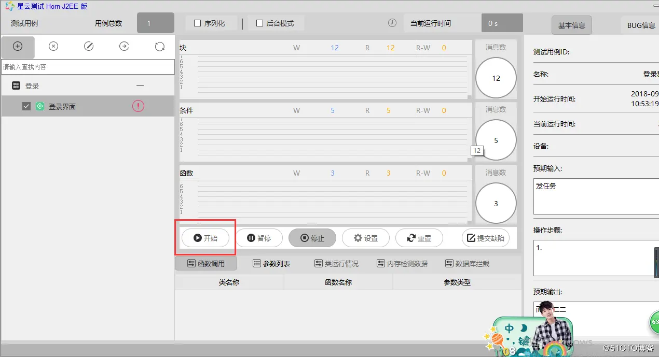Click the running time value 0 s
659x357 pixels.
point(502,23)
